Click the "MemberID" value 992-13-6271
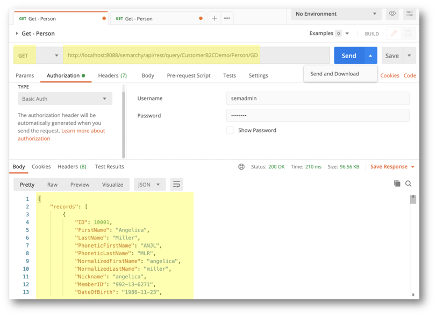Screen dimensions: 436x316 click(132, 284)
